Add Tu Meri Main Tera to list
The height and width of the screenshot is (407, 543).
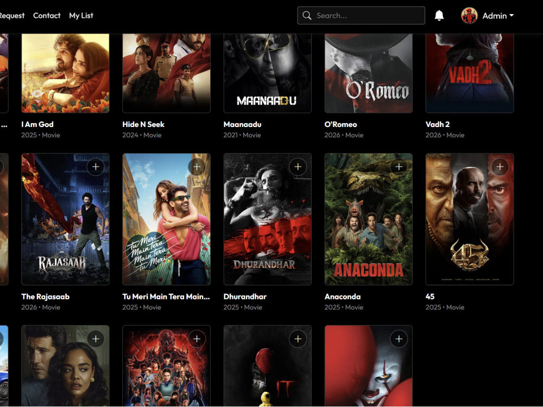(x=197, y=167)
